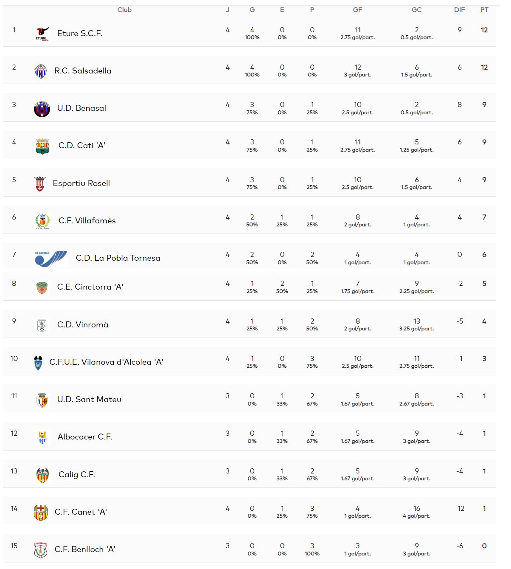Viewport: 511px width, 569px height.
Task: Click the Club column header
Action: (124, 10)
